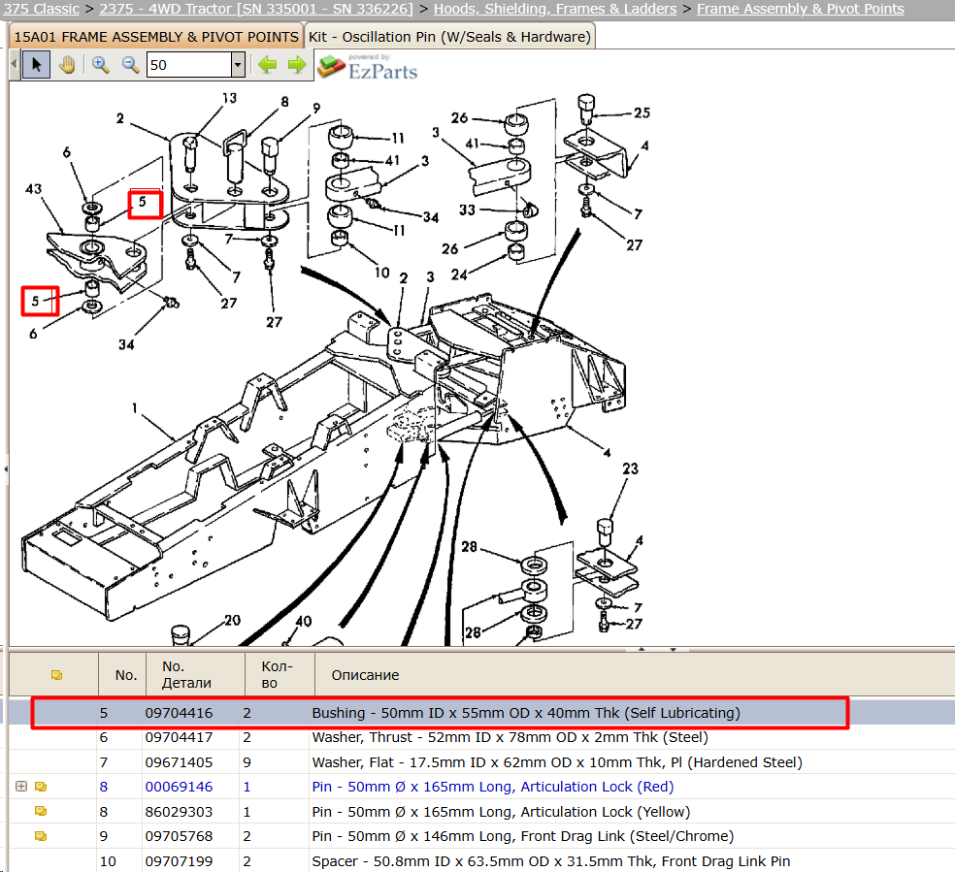Click the panel splitter arrows above the table
955x872 pixels.
[x=657, y=649]
